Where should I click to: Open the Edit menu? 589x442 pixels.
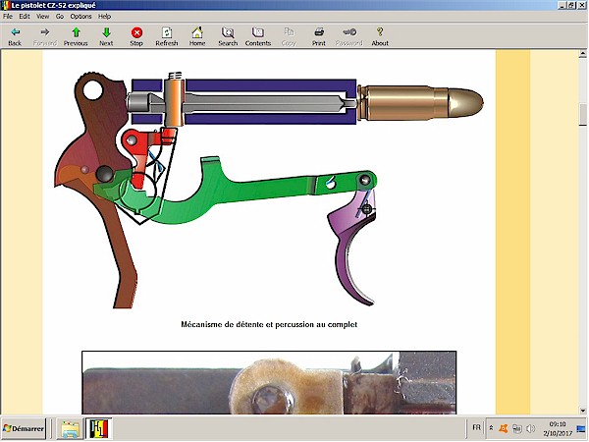tap(25, 16)
